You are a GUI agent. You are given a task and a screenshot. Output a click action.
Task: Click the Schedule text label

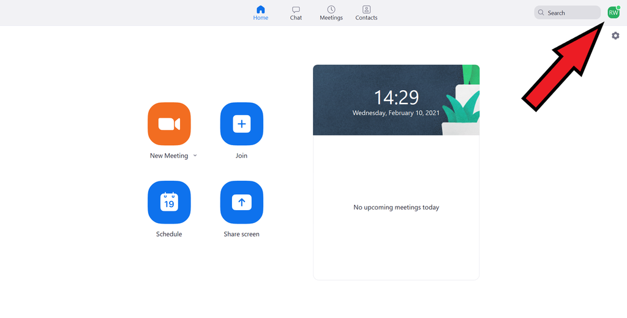click(x=169, y=235)
